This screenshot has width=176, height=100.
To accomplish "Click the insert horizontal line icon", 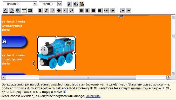I will tap(30, 11).
